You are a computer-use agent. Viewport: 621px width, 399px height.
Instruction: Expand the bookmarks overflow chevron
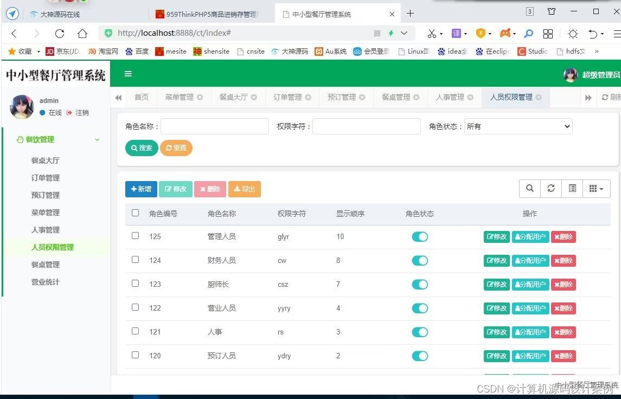pos(597,51)
